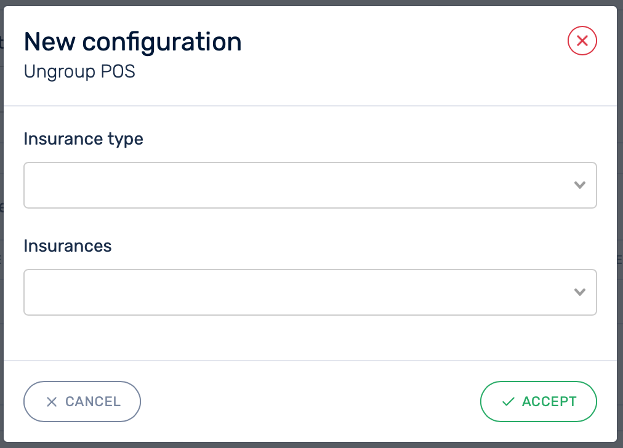623x448 pixels.
Task: Click the green ACCEPT text label
Action: [x=549, y=402]
